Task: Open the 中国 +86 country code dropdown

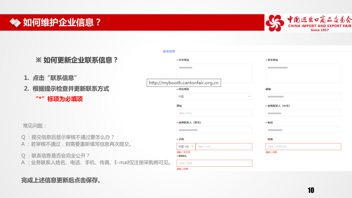Action: coord(186,146)
